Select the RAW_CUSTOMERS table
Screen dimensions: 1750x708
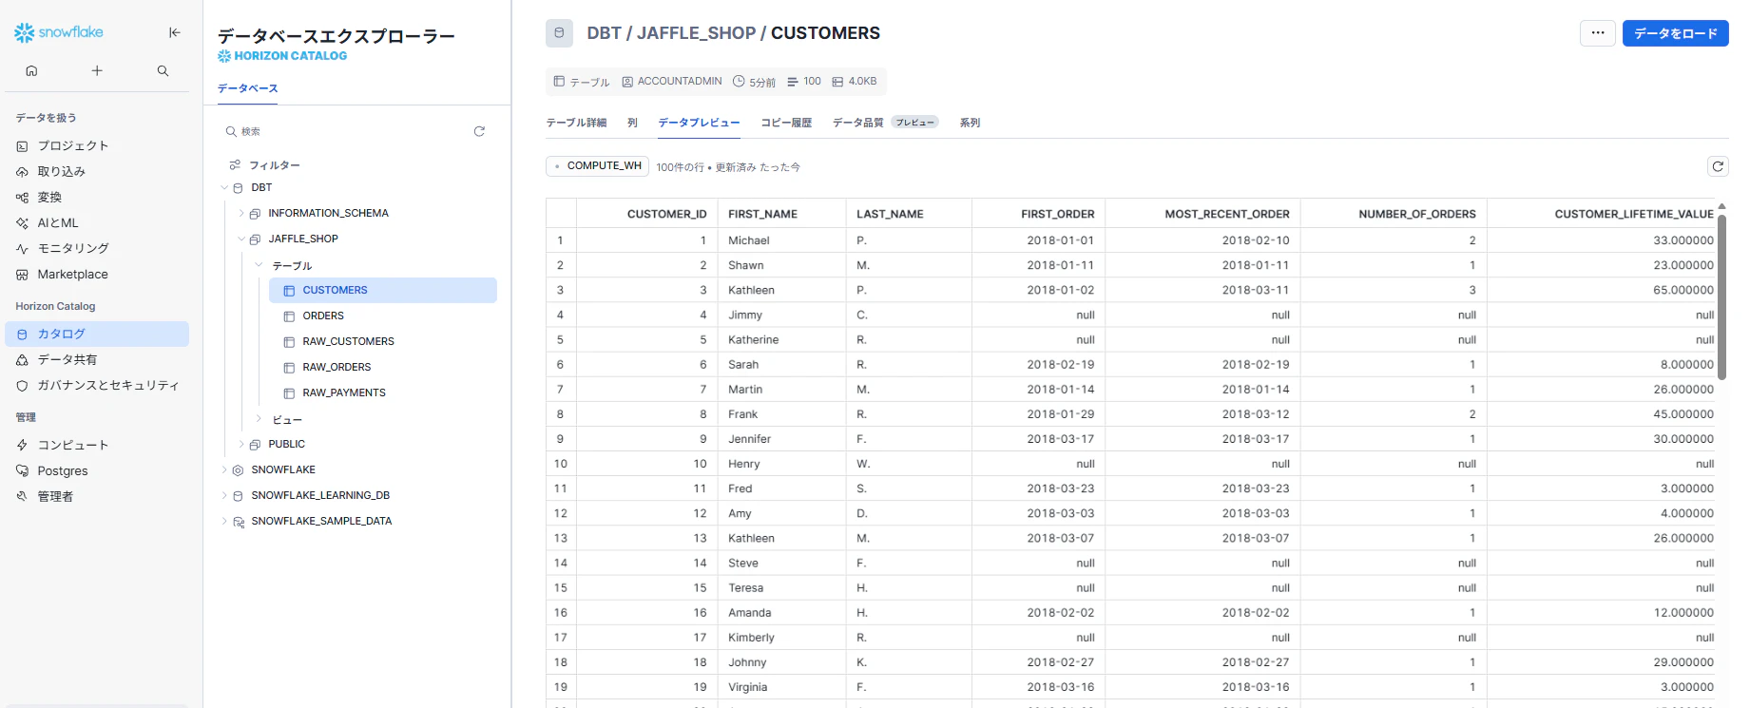[x=348, y=341]
